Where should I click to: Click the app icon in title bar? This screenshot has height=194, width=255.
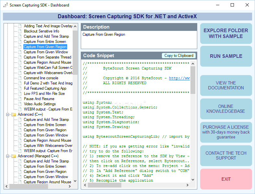click(6, 5)
